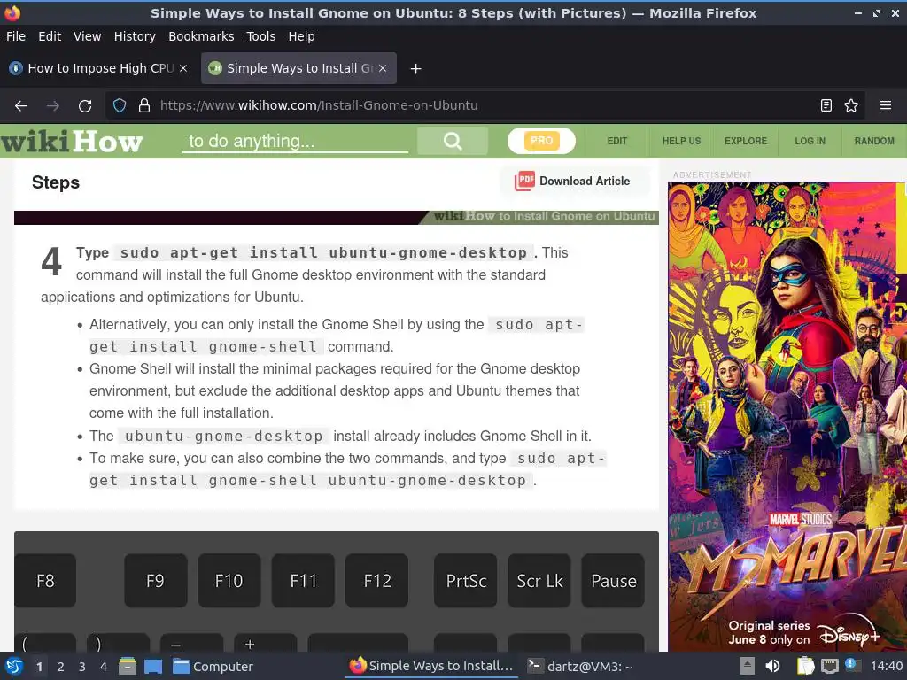The height and width of the screenshot is (680, 907).
Task: Click the show desktop icon in taskbar
Action: (x=153, y=666)
